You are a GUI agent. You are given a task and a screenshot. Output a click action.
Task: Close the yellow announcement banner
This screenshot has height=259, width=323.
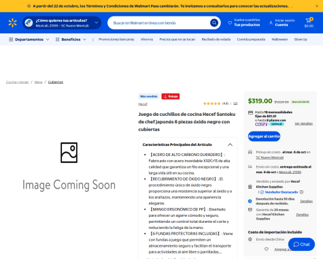(x=317, y=6)
